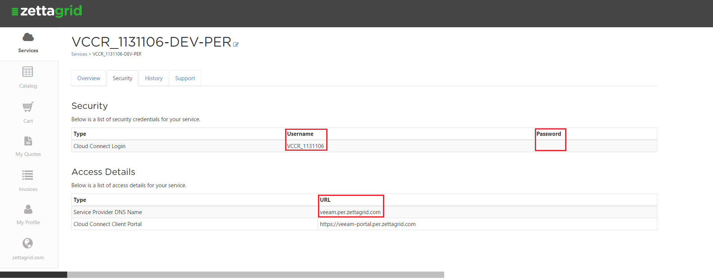Viewport: 713px width, 279px height.
Task: Click the zettagrid.com sidebar label
Action: coord(28,258)
